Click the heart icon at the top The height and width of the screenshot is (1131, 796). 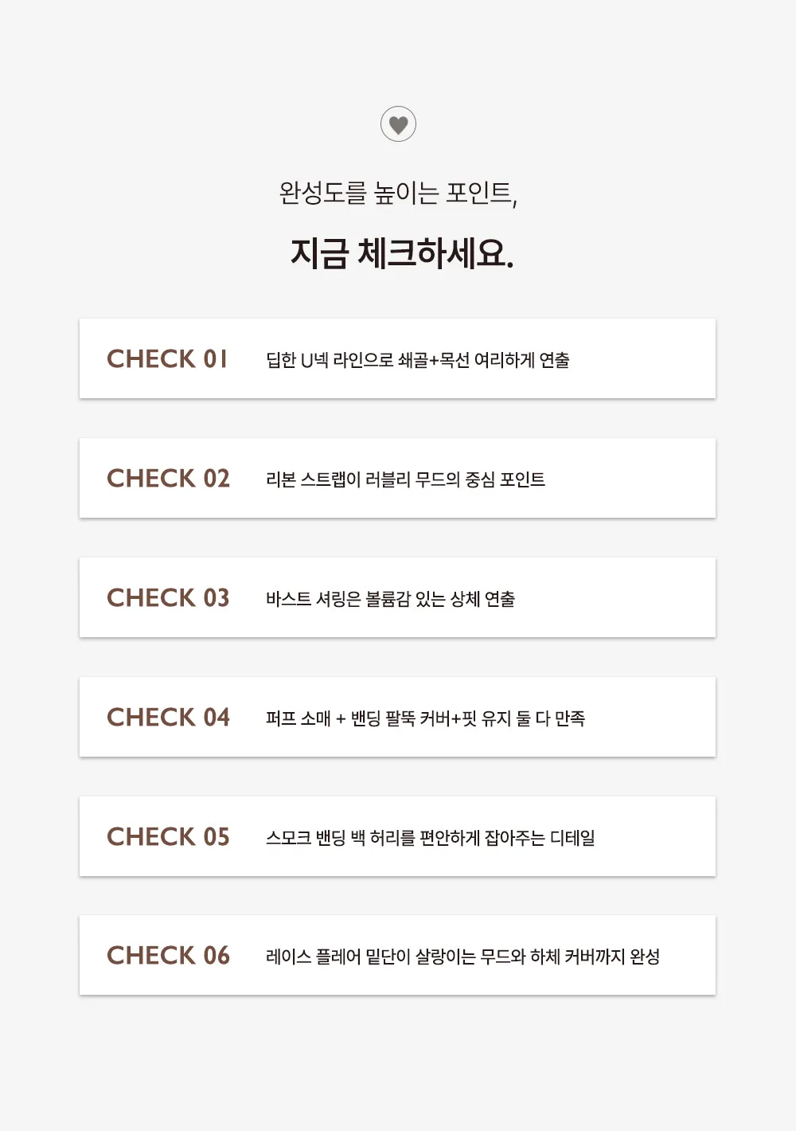coord(398,124)
